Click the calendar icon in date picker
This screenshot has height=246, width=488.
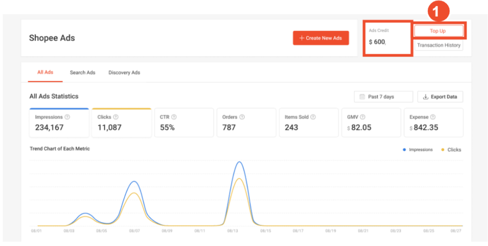tap(362, 97)
